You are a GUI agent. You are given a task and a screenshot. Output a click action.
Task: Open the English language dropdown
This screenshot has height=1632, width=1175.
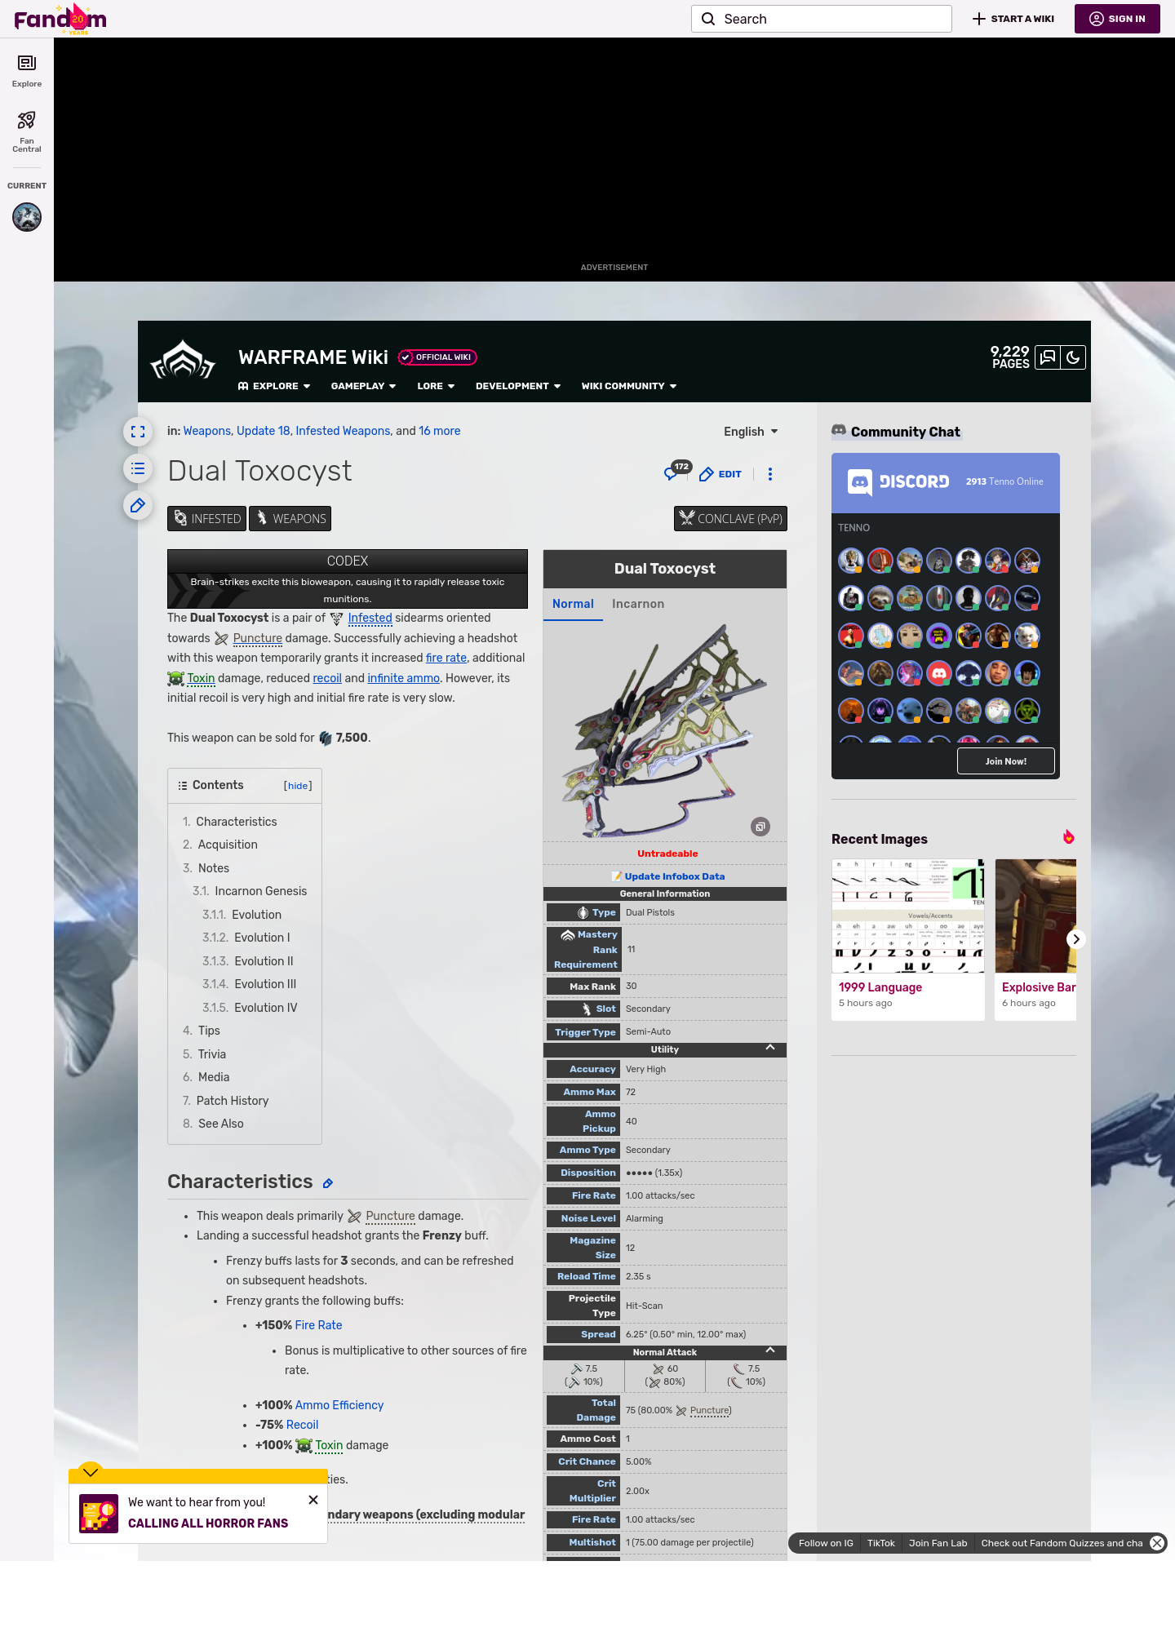[x=751, y=432]
